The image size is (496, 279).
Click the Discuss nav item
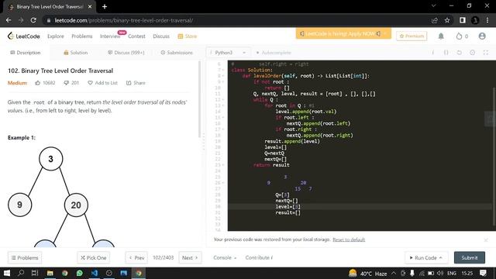(161, 36)
